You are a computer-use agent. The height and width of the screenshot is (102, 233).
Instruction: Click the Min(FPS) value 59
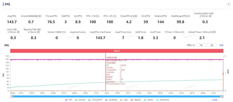pos(146,22)
